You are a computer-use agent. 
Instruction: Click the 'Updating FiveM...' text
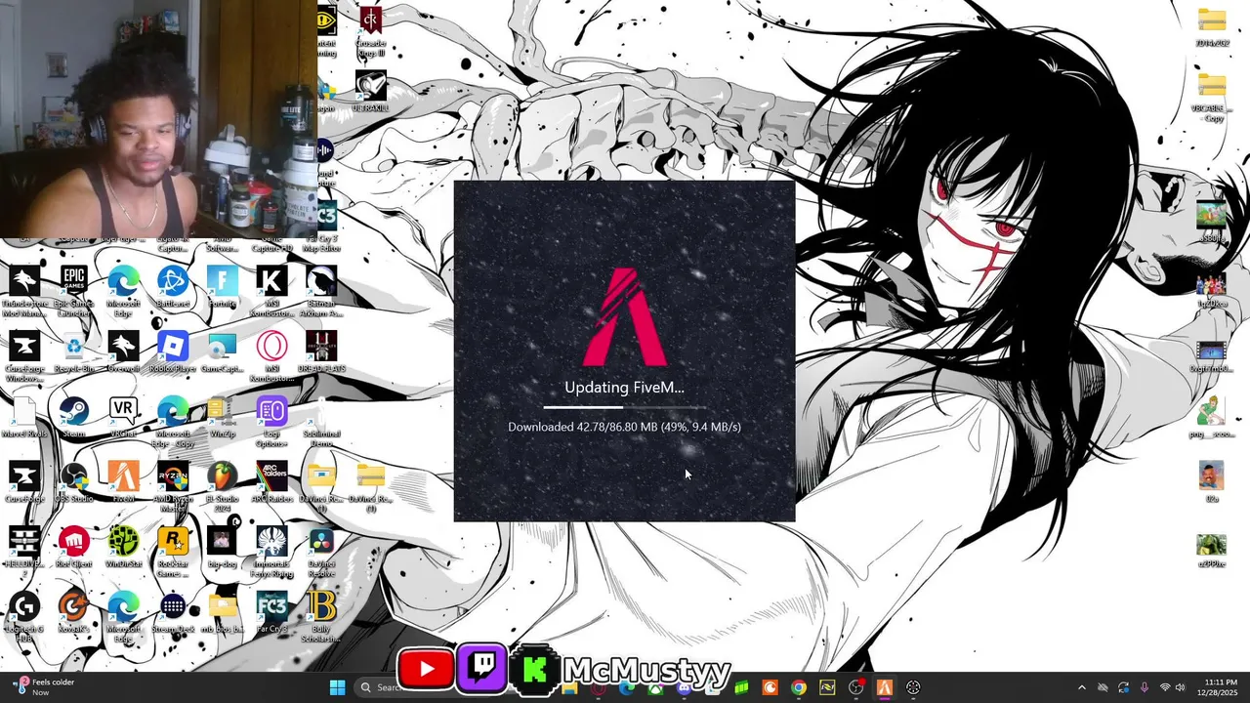pos(625,388)
